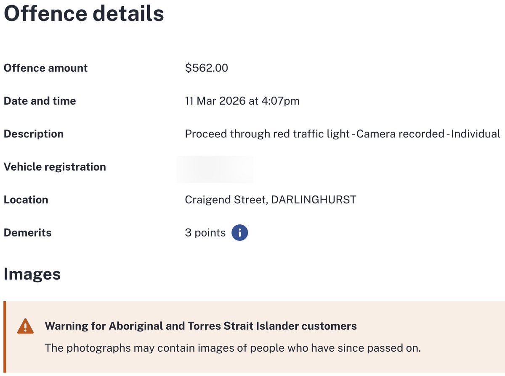
Task: Select the Craigend Street, DARLINGHURST location text
Action: click(270, 200)
